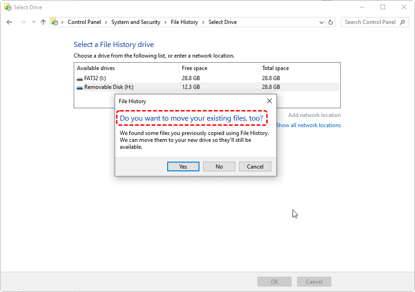Close the File History dialog
415x292 pixels.
(x=269, y=101)
